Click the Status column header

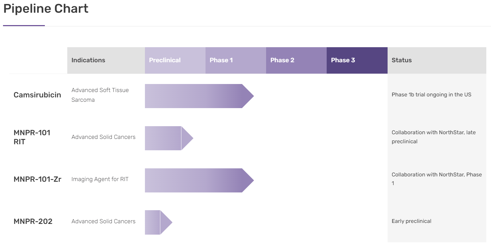coord(402,60)
